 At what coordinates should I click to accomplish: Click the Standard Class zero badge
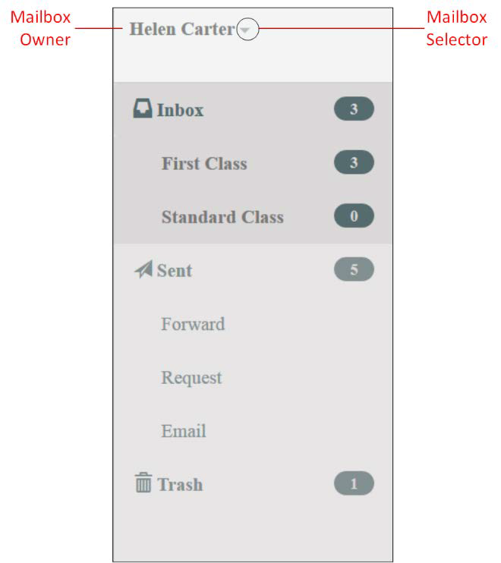tap(354, 216)
